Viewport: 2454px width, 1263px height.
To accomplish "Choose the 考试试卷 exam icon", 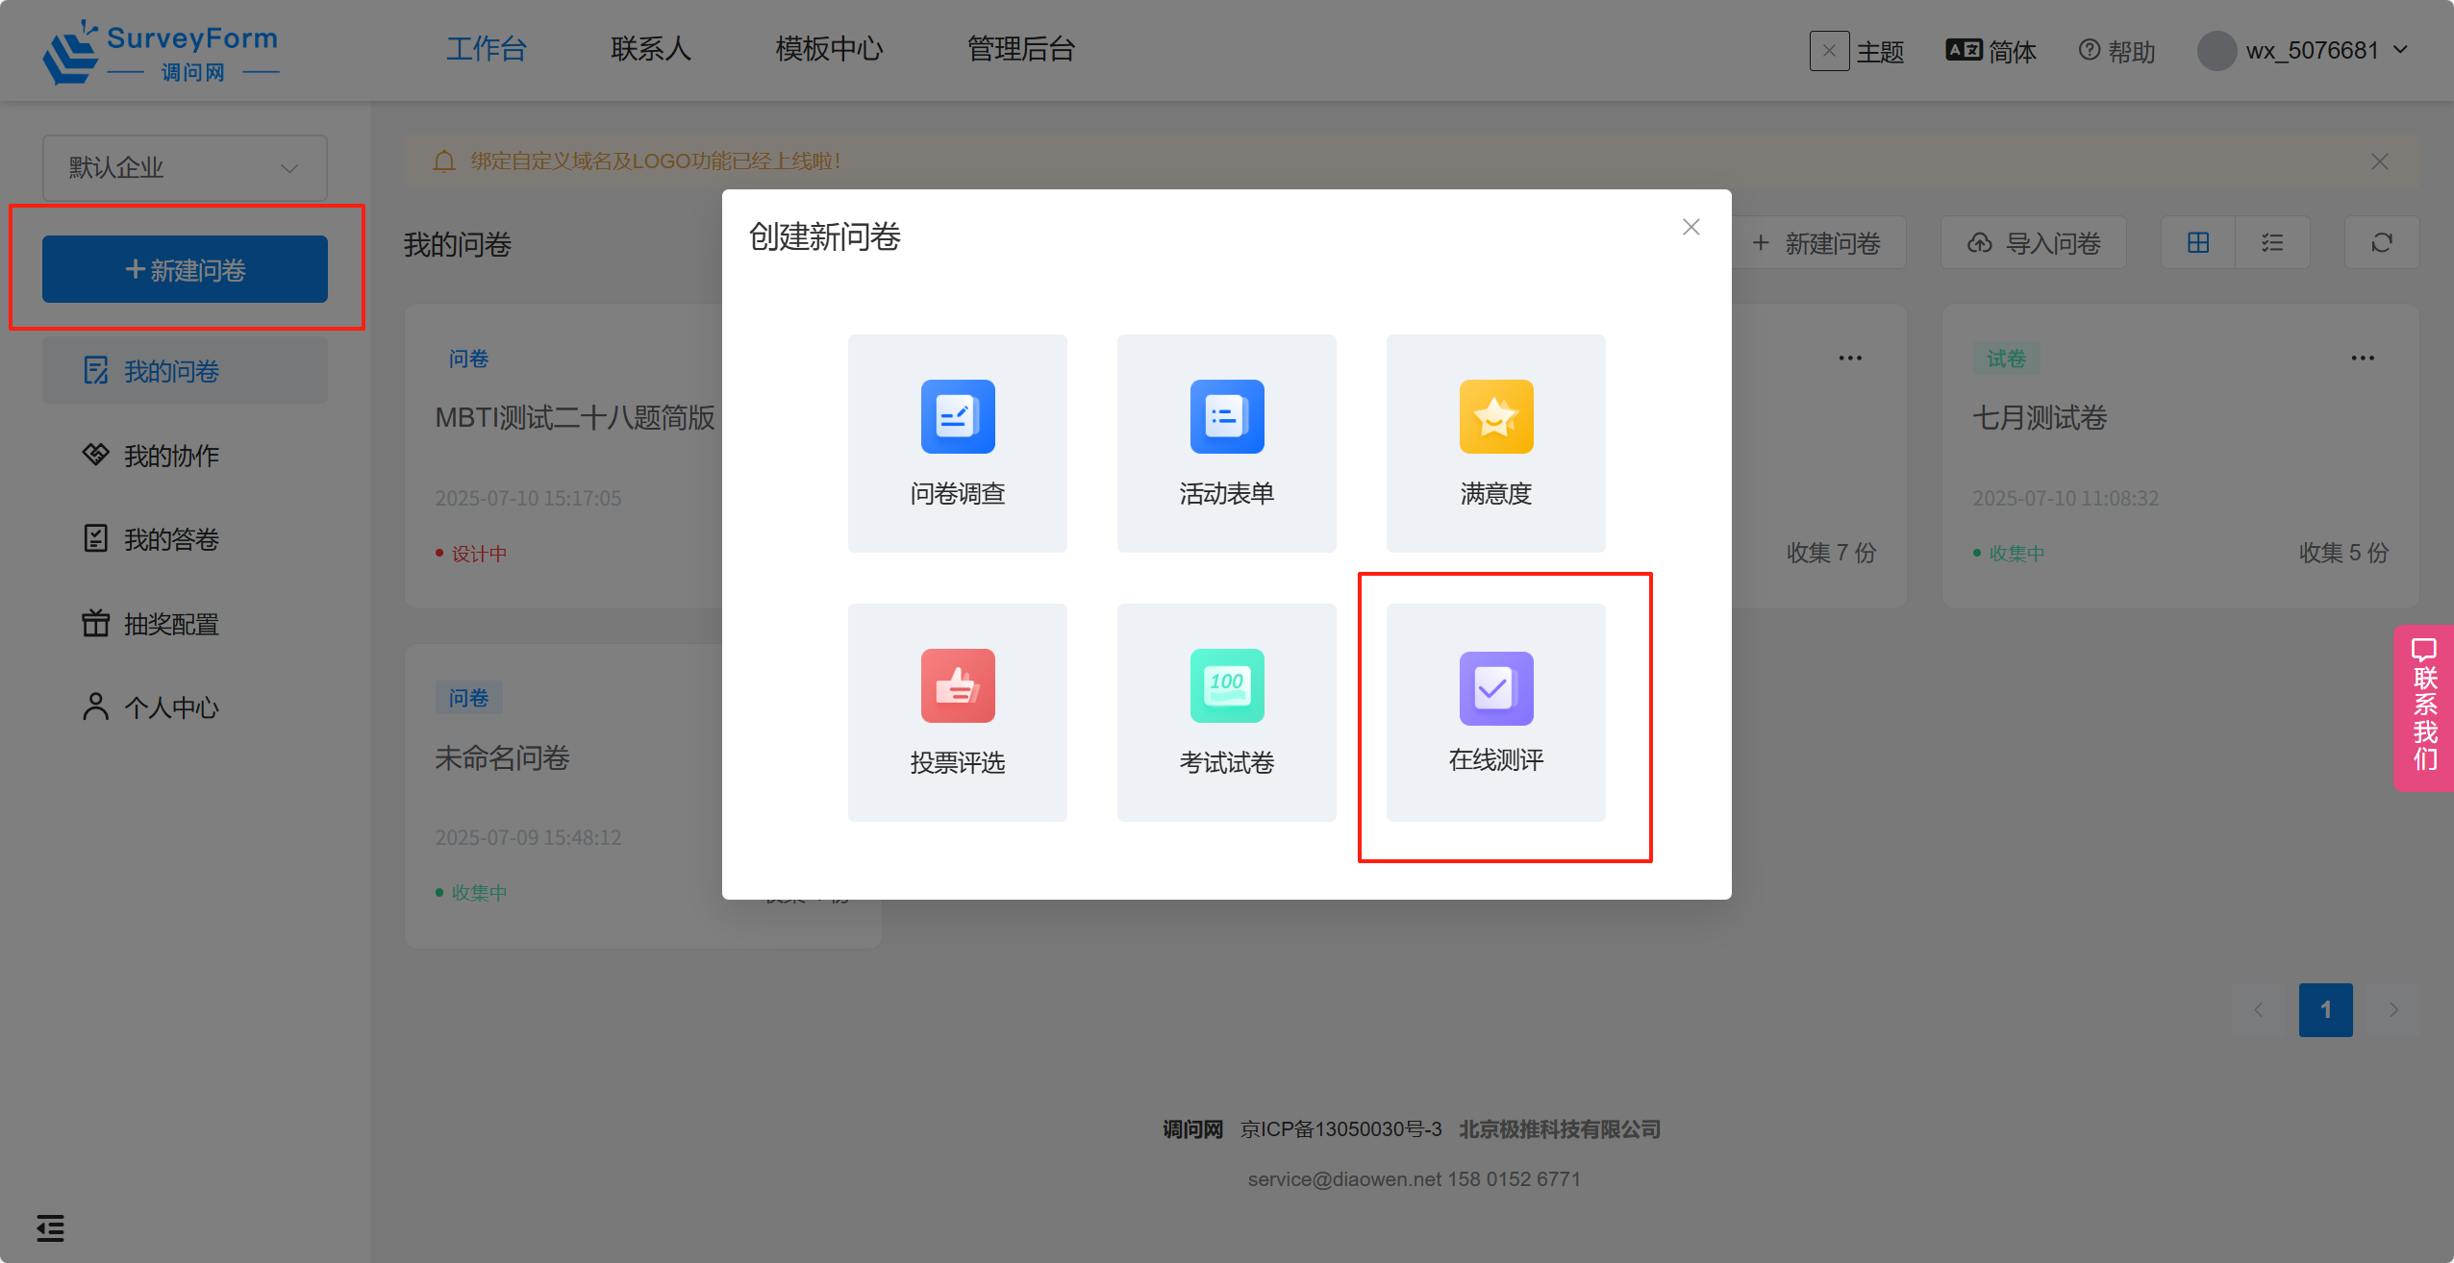I will point(1226,685).
